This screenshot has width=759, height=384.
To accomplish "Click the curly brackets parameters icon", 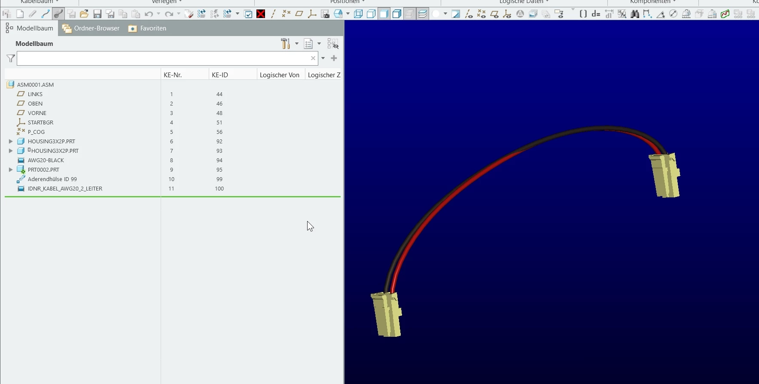I will (x=583, y=14).
